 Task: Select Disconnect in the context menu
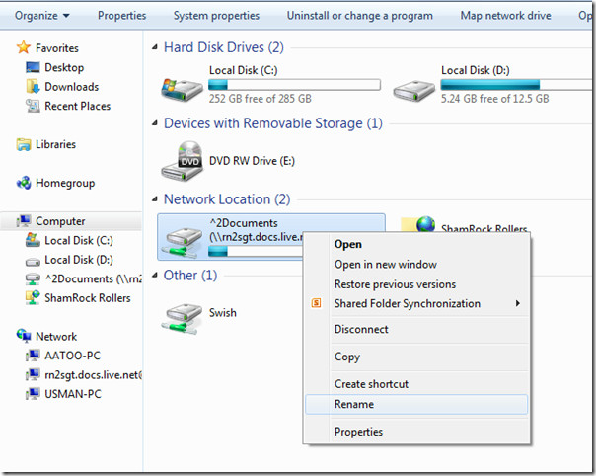361,330
